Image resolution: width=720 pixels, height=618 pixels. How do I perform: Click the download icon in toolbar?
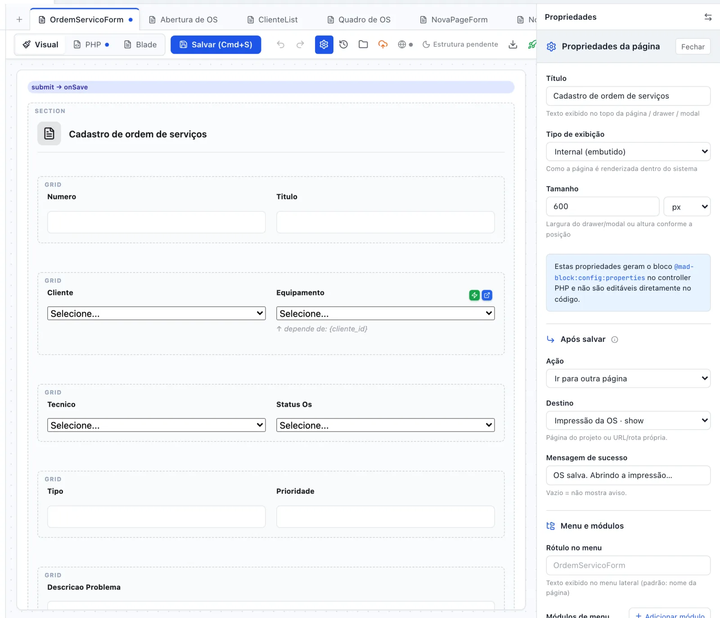(513, 44)
